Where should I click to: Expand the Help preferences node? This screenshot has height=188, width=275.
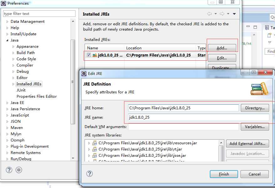pos(7,28)
